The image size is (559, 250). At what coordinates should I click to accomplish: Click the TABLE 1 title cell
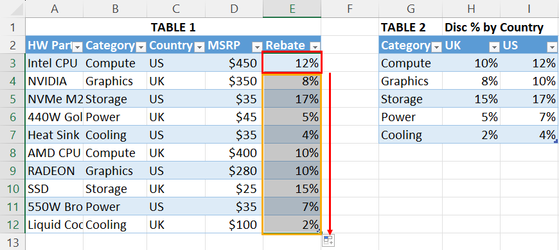[x=173, y=27]
